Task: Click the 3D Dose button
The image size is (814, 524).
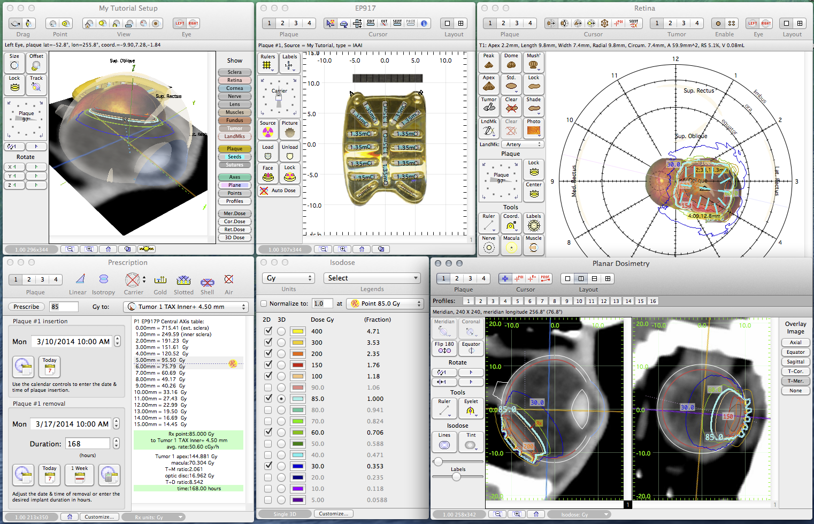Action: 235,238
